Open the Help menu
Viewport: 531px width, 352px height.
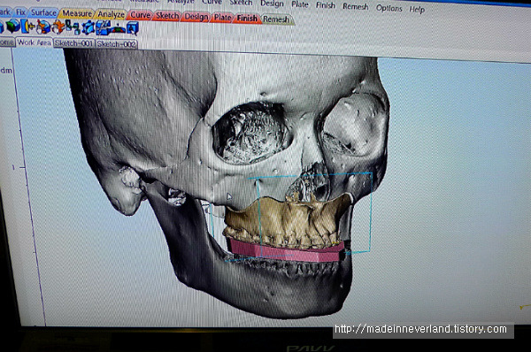click(417, 9)
